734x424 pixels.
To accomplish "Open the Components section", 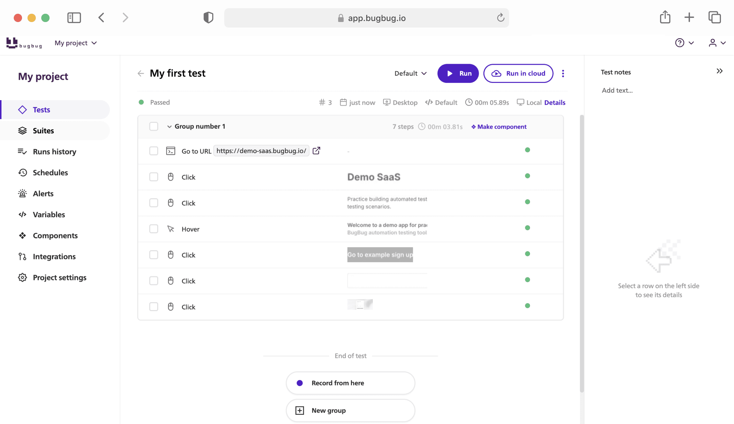I will click(55, 235).
